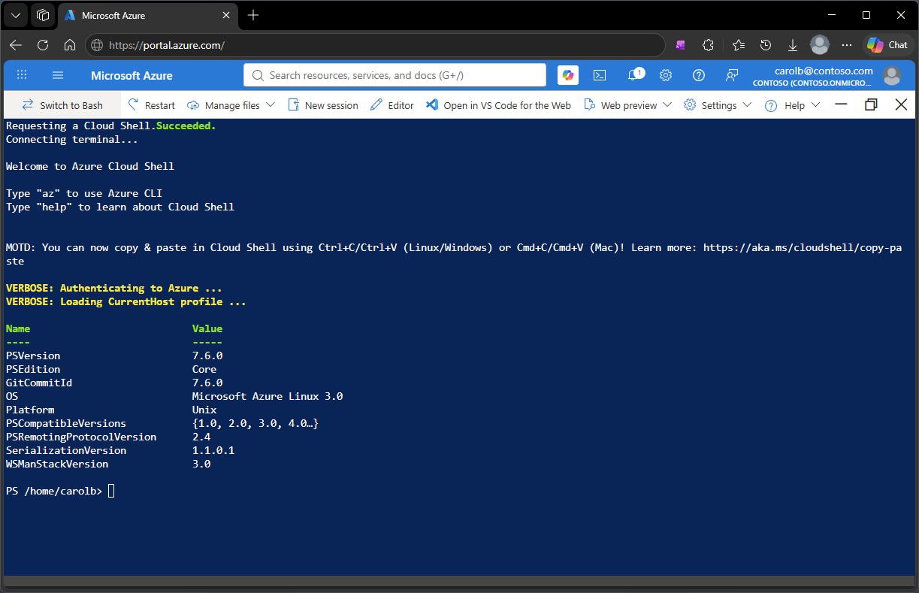Image resolution: width=919 pixels, height=593 pixels.
Task: Start a New session
Action: pyautogui.click(x=322, y=105)
